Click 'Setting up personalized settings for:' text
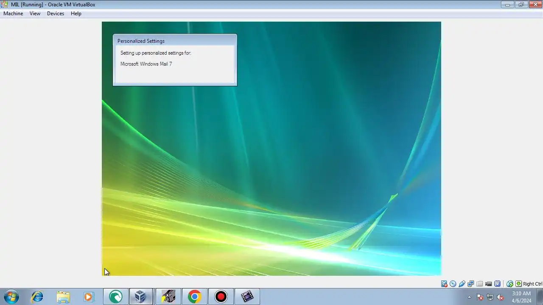This screenshot has width=543, height=305. pos(156,53)
